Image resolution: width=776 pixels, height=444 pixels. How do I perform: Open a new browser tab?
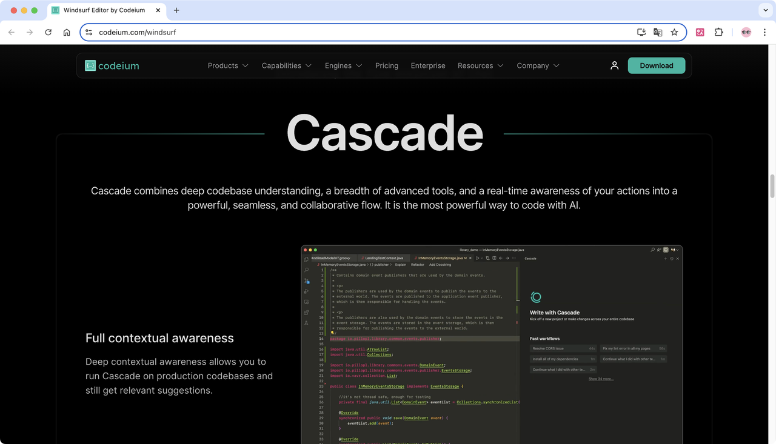(176, 10)
